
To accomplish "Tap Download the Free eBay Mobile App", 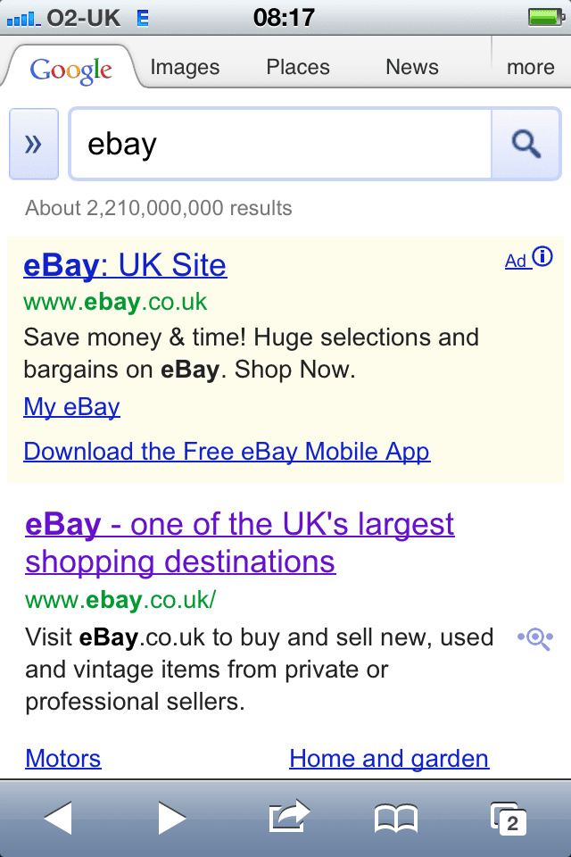I will coord(227,451).
